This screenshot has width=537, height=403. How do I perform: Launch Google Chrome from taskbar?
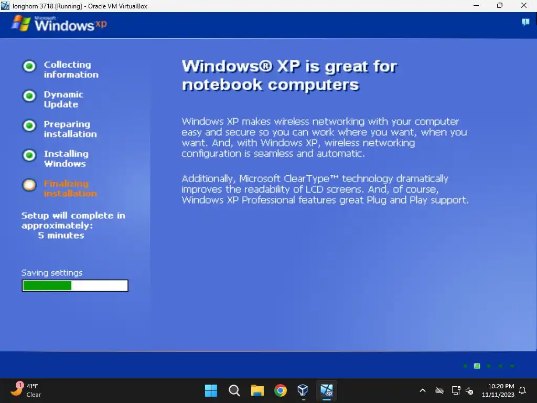pyautogui.click(x=281, y=390)
